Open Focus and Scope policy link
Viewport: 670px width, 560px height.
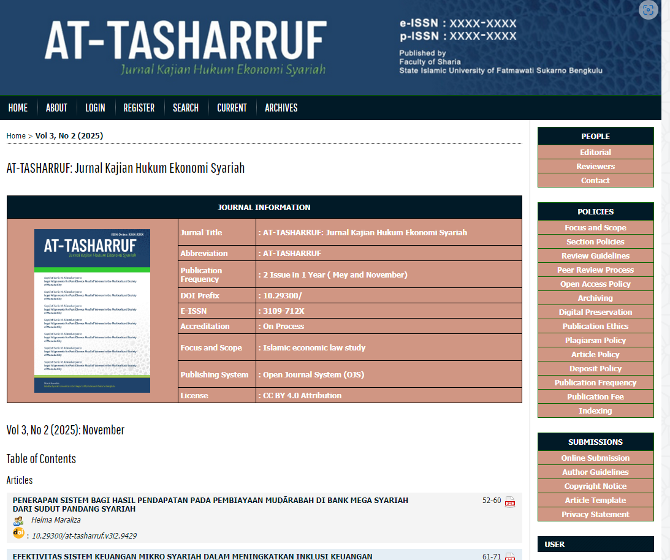point(595,228)
